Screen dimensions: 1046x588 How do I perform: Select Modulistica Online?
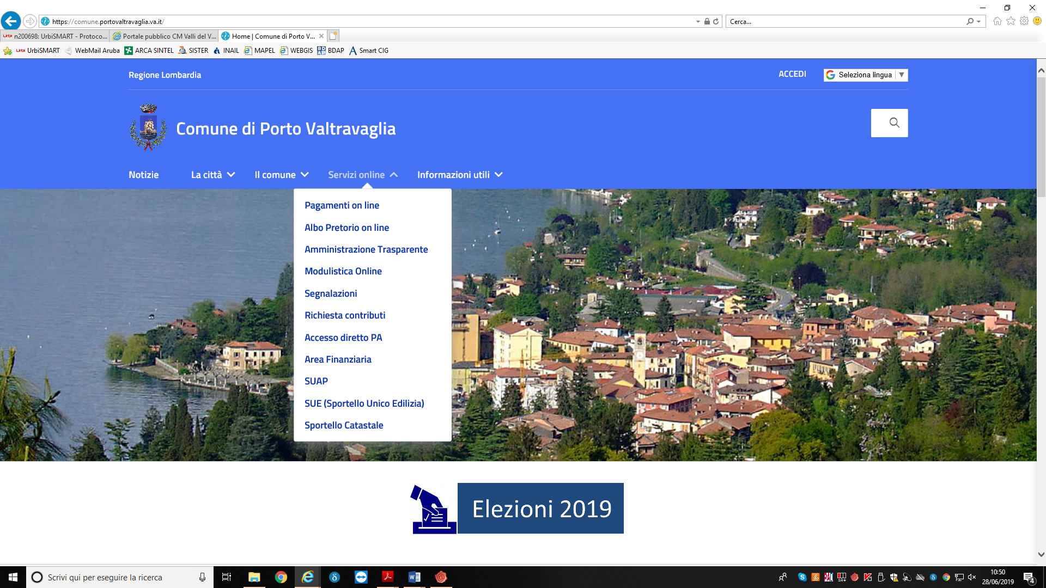[x=343, y=271]
